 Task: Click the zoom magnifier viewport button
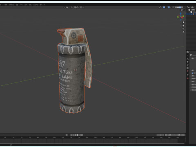183,22
